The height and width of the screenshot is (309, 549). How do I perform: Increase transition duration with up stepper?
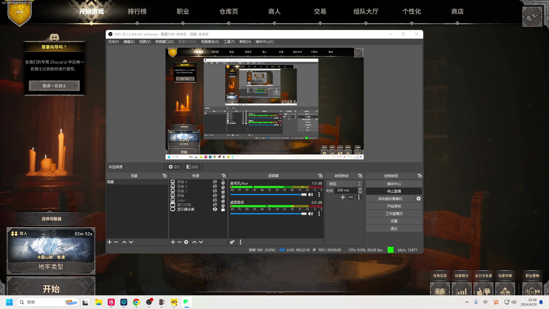[360, 189]
